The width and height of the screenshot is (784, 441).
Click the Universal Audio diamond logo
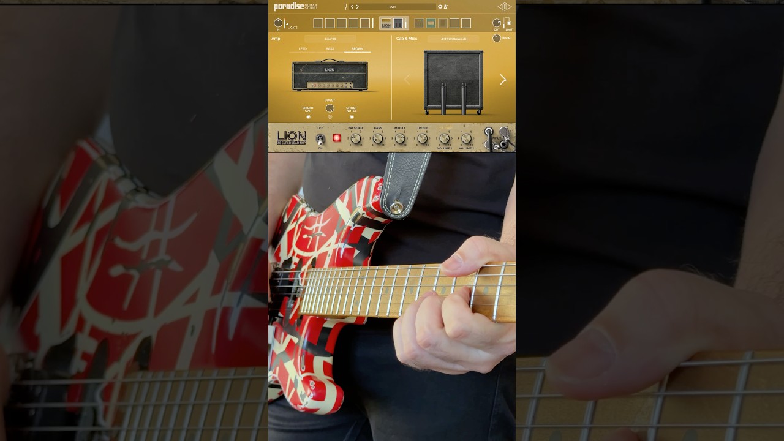(505, 7)
